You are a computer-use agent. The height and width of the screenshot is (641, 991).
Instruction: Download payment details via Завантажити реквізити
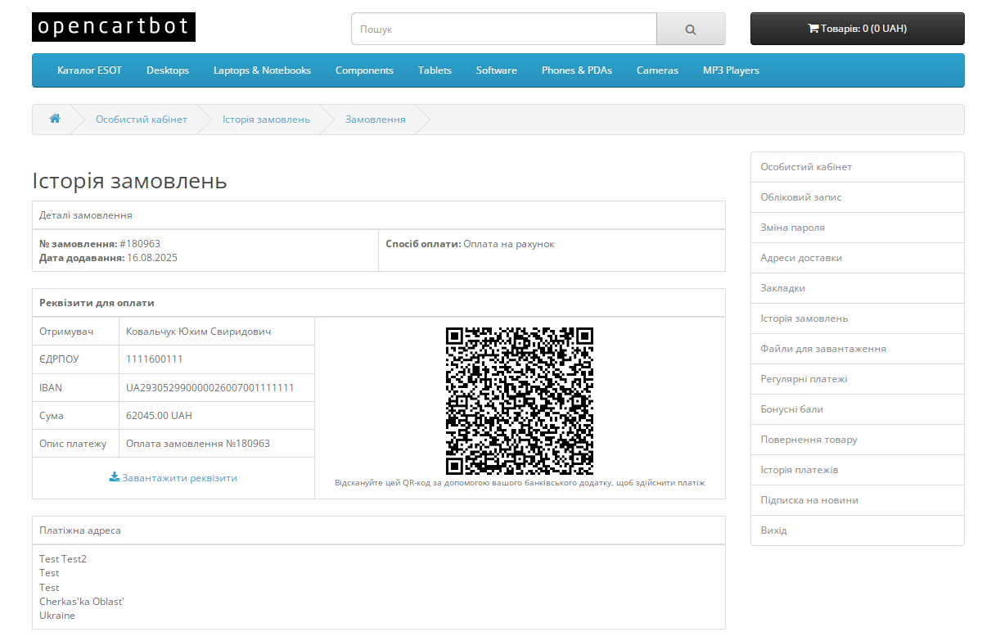click(173, 477)
